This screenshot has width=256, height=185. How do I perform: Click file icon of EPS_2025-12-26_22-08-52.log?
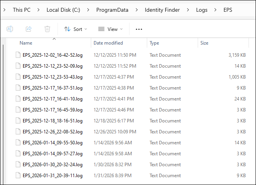18,131
